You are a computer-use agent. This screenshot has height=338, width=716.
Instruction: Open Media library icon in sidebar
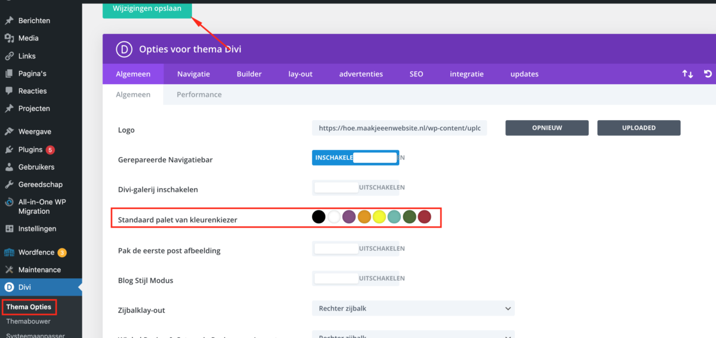coord(9,38)
